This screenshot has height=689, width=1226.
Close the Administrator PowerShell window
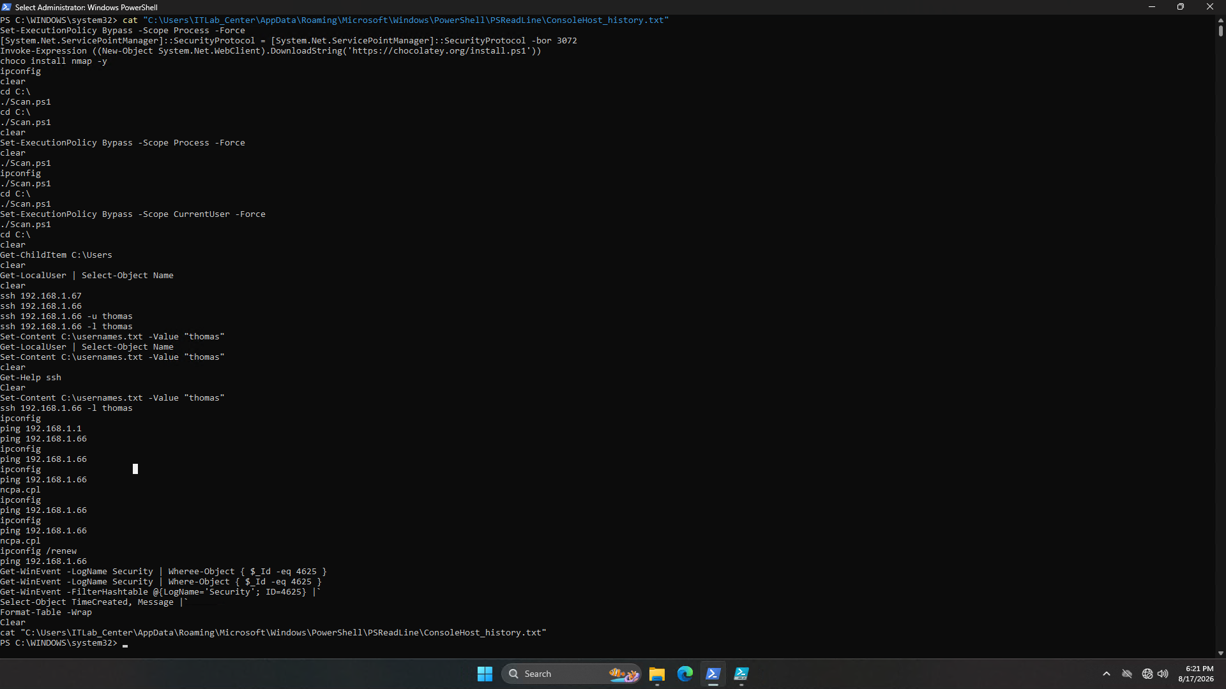click(1210, 7)
